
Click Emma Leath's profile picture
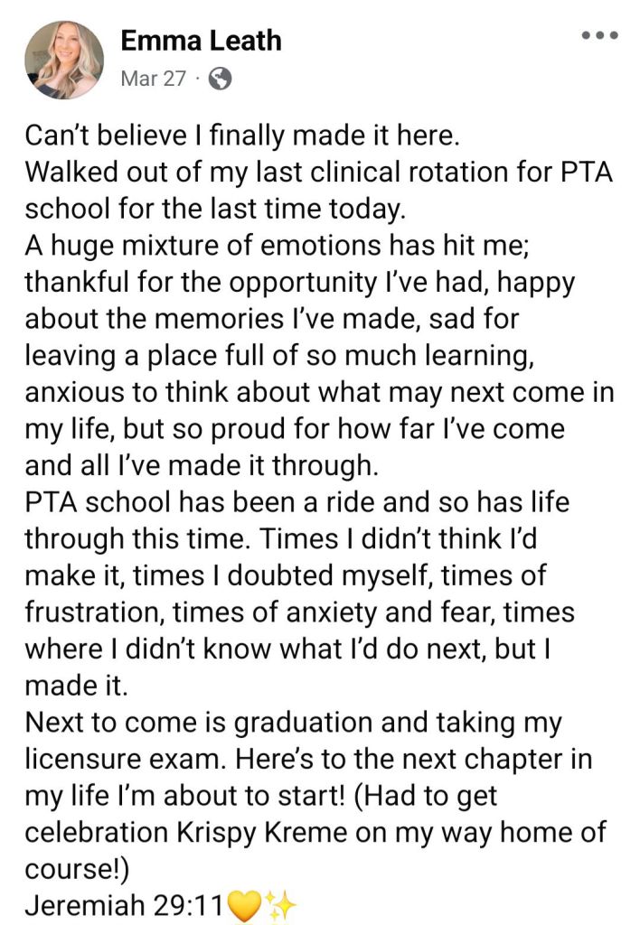pos(64,59)
